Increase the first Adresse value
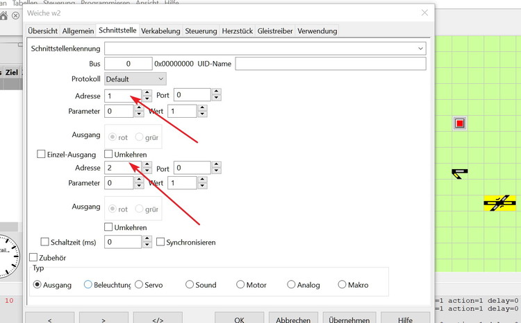This screenshot has width=521, height=323. pos(147,92)
